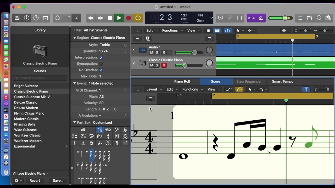Toggle the Inspector info button
The image size is (335, 188).
(26, 18)
